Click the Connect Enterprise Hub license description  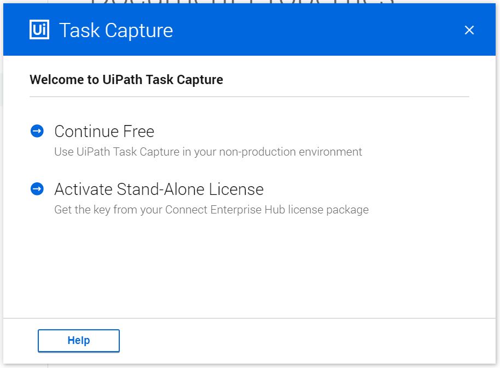pos(212,210)
